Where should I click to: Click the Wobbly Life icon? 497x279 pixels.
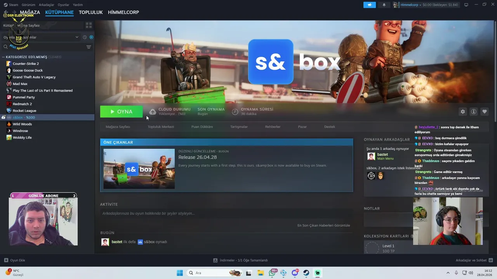point(9,137)
